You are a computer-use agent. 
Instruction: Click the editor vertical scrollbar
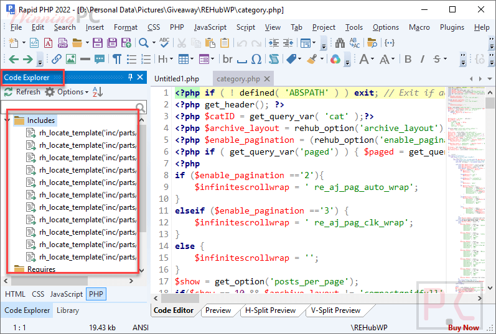pyautogui.click(x=490, y=190)
